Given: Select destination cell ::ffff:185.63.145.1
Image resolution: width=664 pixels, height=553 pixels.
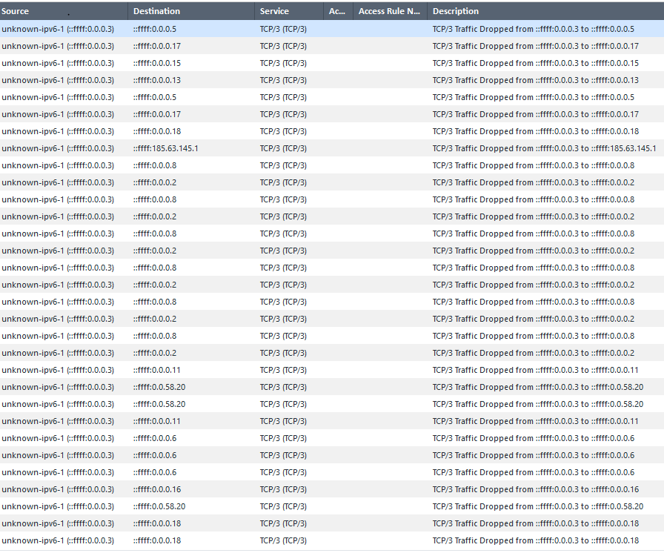Looking at the screenshot, I should click(165, 148).
